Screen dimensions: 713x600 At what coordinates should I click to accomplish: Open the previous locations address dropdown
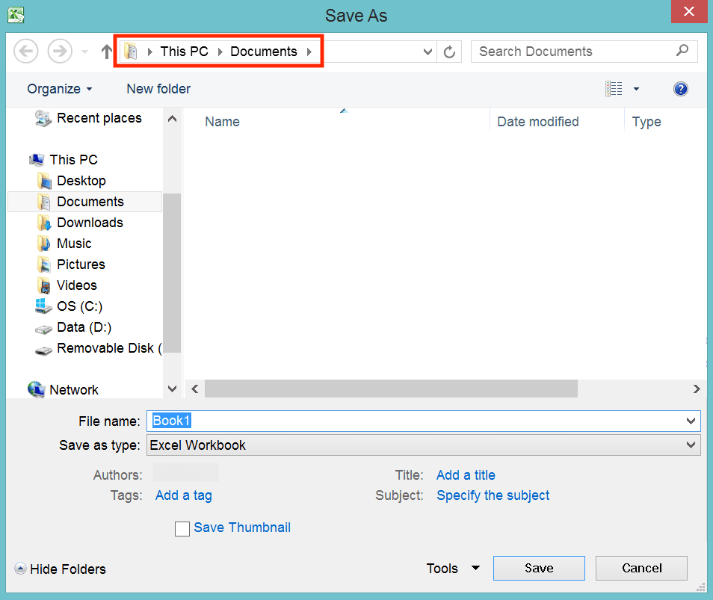coord(428,52)
